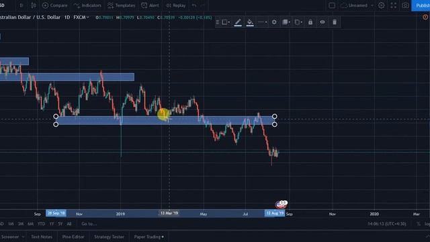Screen dimensions: 430x242
Task: Select the 1Y time range
Action: [x=52, y=224]
